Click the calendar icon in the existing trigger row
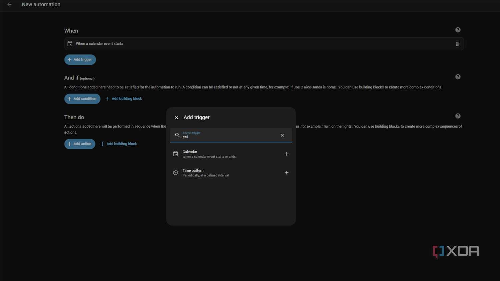This screenshot has height=281, width=500. 70,44
